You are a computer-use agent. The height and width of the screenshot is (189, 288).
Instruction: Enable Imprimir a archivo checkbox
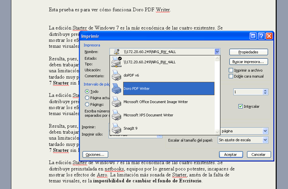point(231,70)
